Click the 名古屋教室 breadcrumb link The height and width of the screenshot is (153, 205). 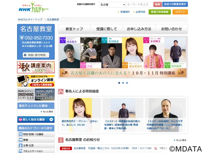click(x=53, y=20)
